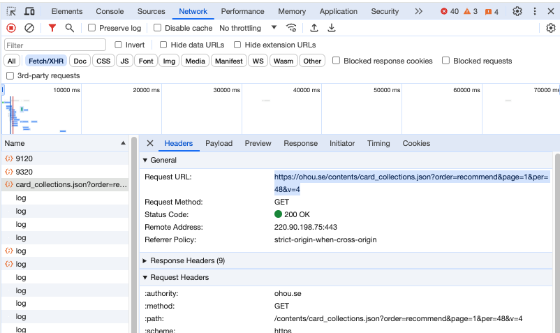Select the 9120 request row
Viewport: 560px width, 333px height.
[65, 158]
